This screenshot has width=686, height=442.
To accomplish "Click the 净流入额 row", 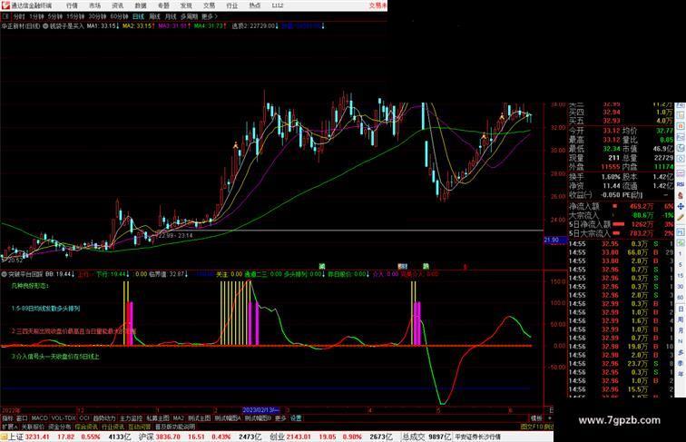I will (x=621, y=206).
